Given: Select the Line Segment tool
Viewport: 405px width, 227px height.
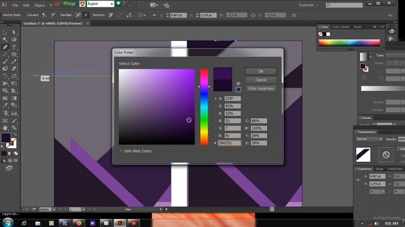Looking at the screenshot, I should point(5,54).
